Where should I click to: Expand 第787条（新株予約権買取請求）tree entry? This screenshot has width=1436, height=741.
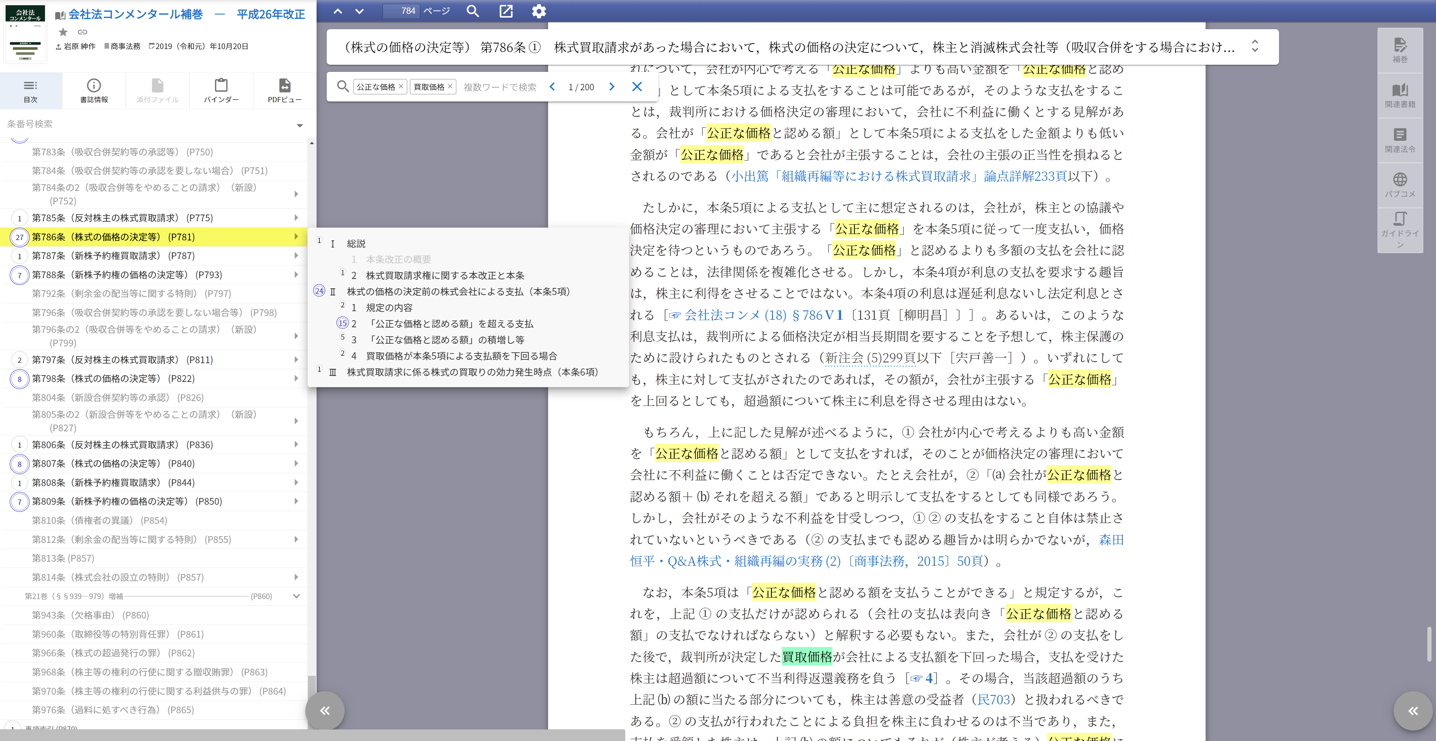point(296,255)
